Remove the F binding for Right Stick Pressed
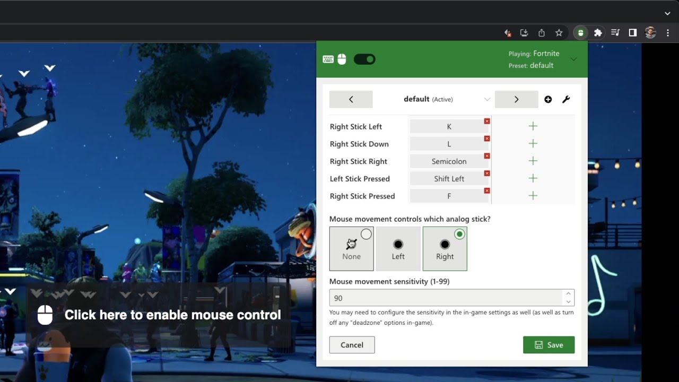The height and width of the screenshot is (382, 679). 487,191
